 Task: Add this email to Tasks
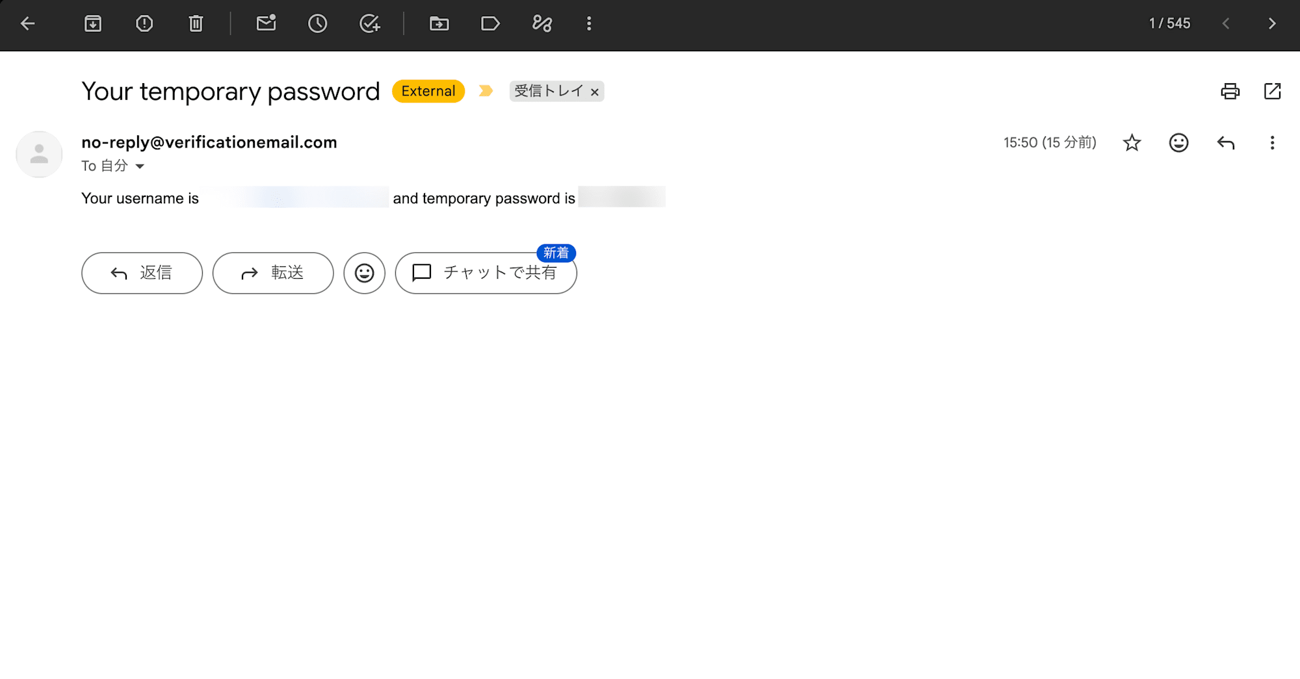(x=370, y=24)
